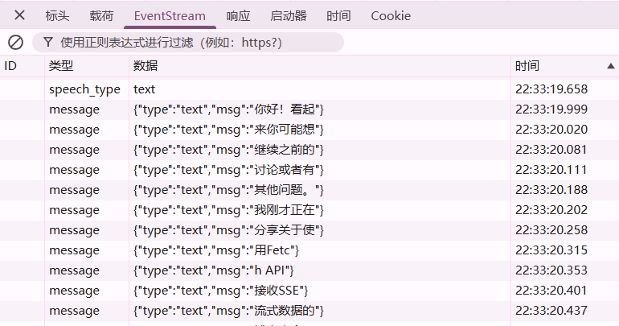Screen dimensions: 619x326
Task: Switch to the 标头 tab
Action: (x=57, y=16)
